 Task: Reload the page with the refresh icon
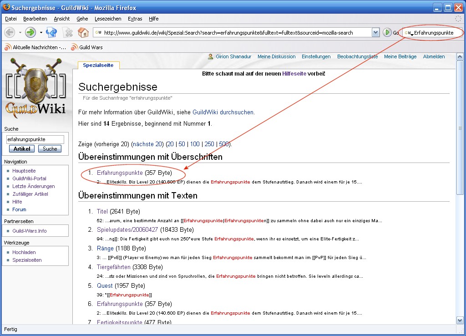(x=51, y=32)
